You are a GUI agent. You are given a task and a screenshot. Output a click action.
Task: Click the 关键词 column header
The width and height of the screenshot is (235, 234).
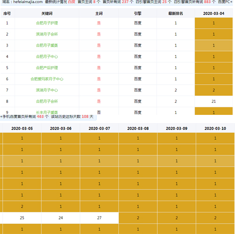pyautogui.click(x=47, y=14)
